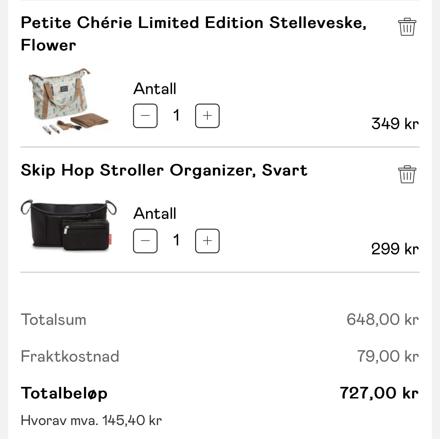Click the shipping cost 79,00 kr
440x439 pixels.
(388, 356)
